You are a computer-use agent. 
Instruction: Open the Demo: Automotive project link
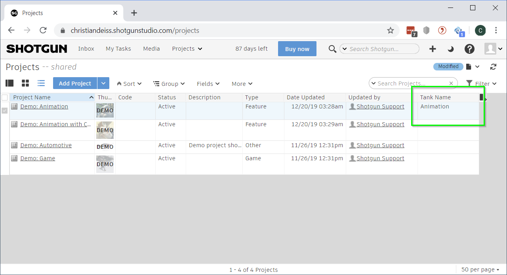tap(46, 145)
